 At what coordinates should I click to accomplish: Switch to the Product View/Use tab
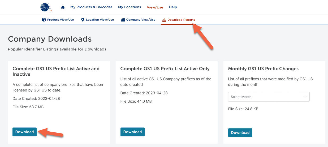click(x=61, y=20)
